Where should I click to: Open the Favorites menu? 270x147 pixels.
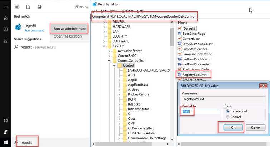(127, 11)
